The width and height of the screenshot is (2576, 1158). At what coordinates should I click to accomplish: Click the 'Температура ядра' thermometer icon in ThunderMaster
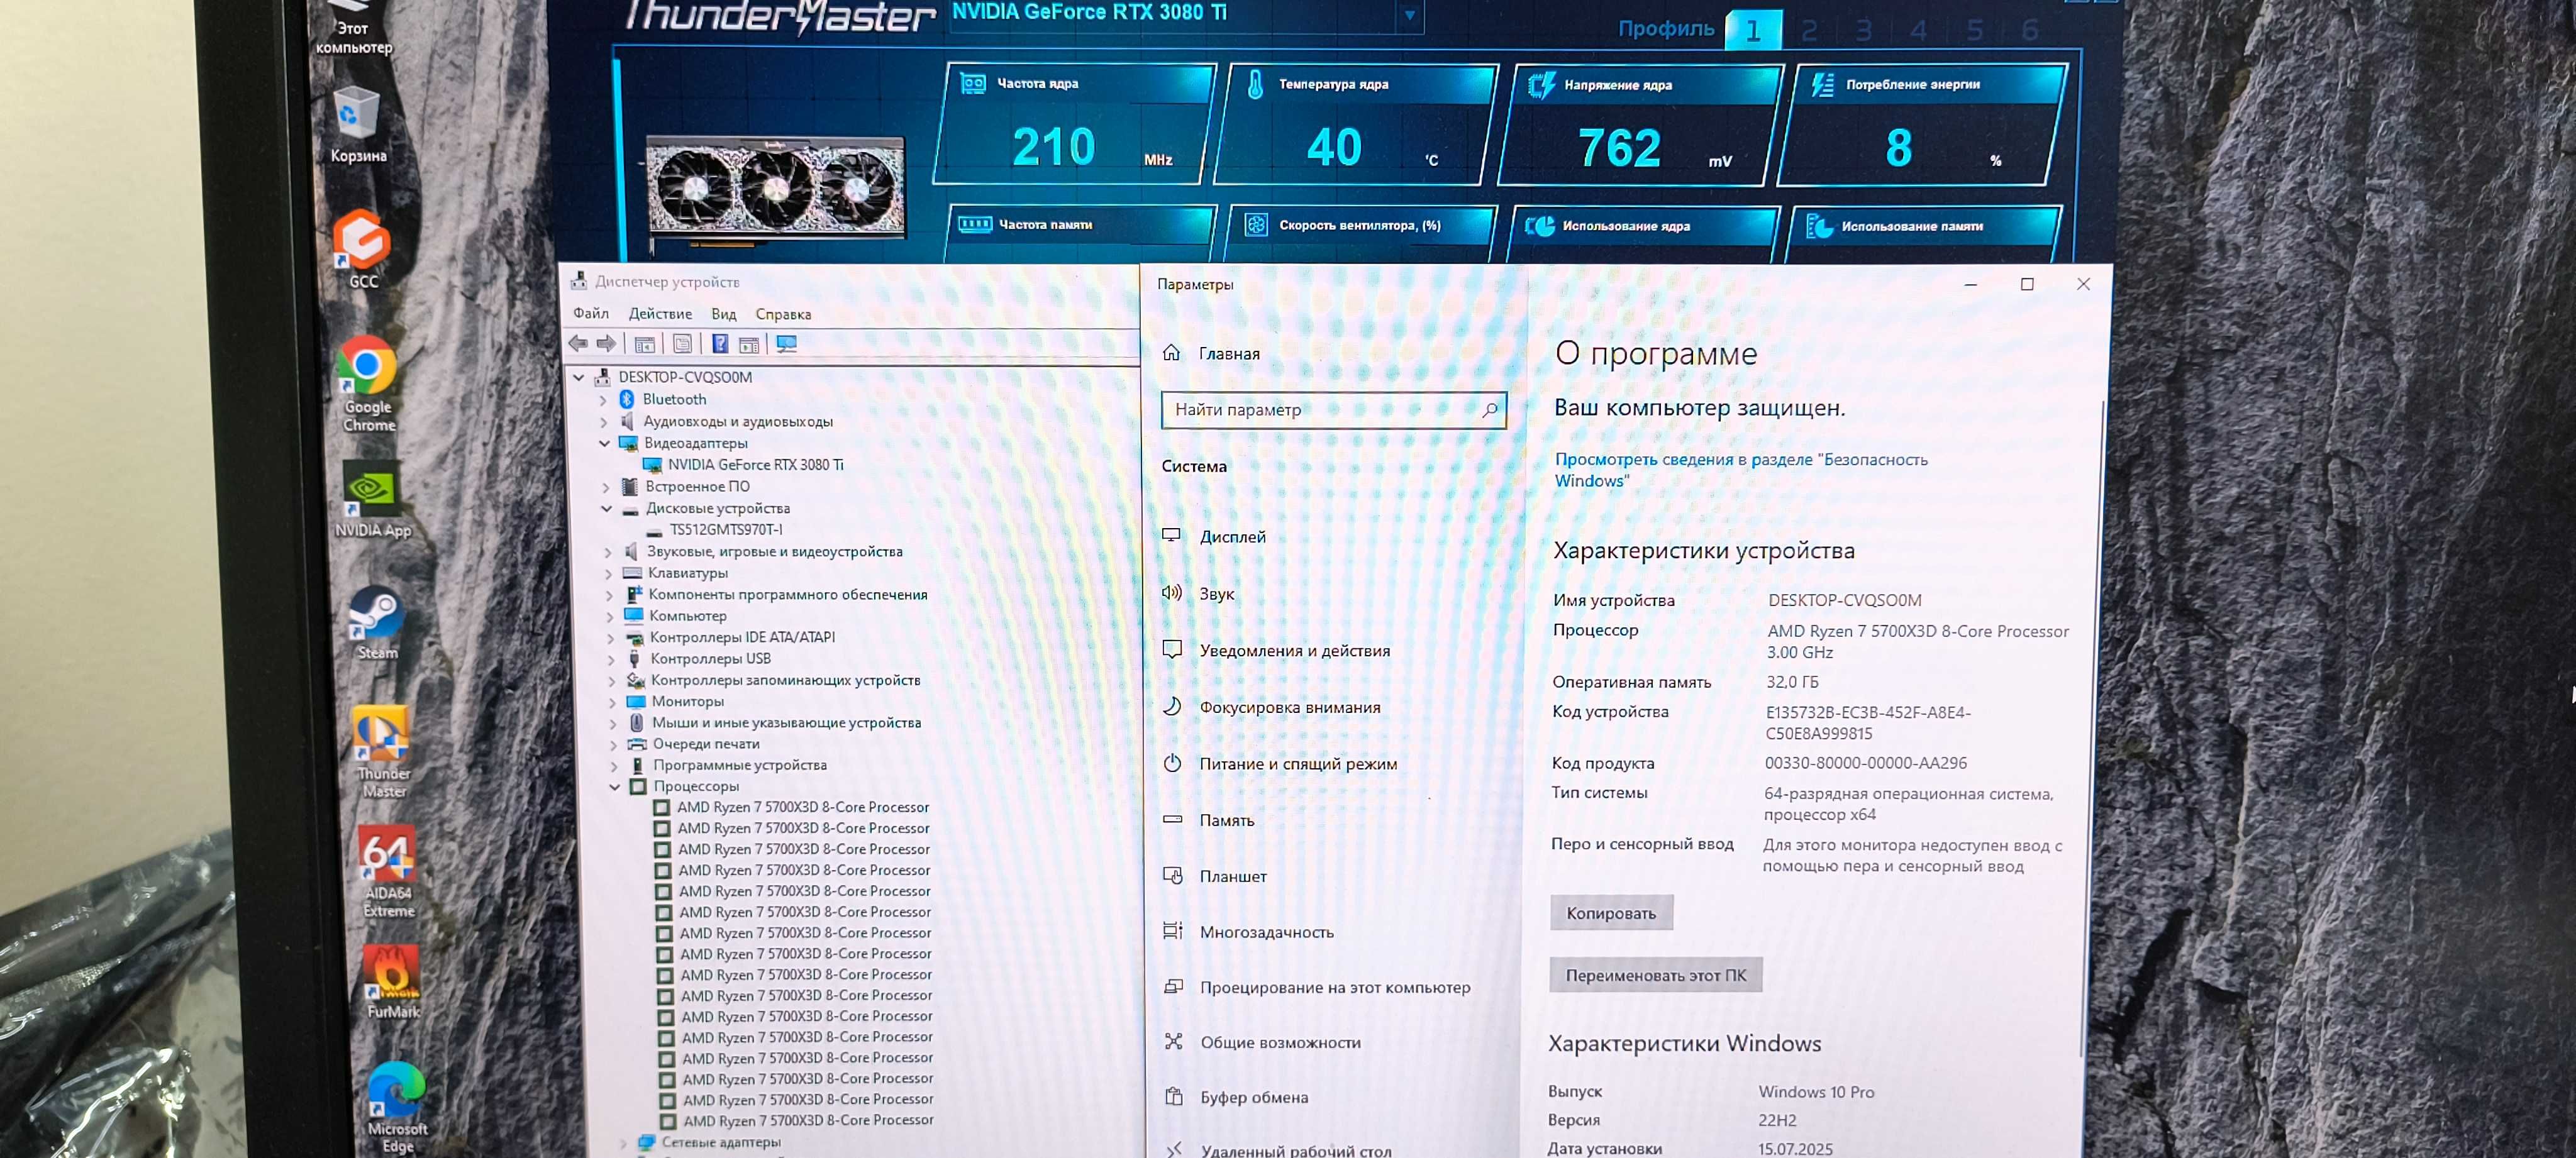coord(1255,85)
